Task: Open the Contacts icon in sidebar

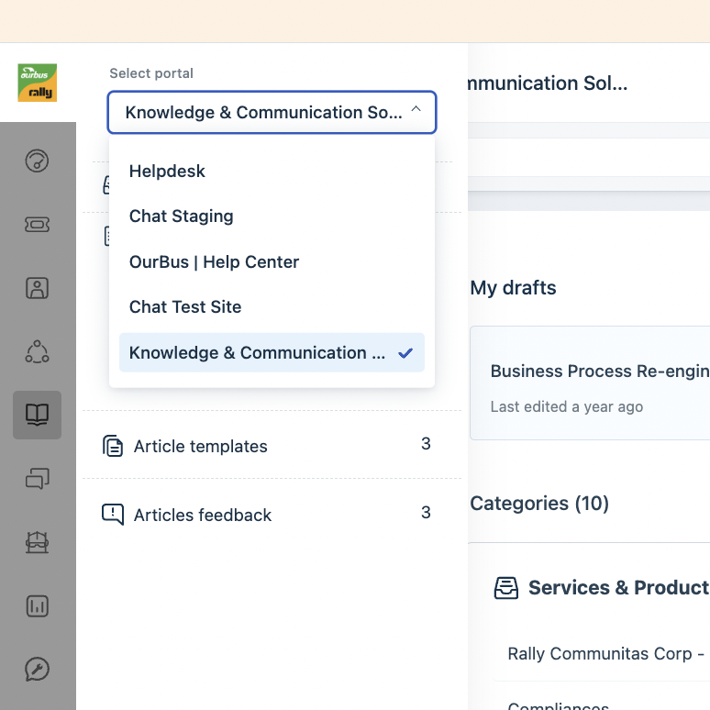Action: click(x=37, y=288)
